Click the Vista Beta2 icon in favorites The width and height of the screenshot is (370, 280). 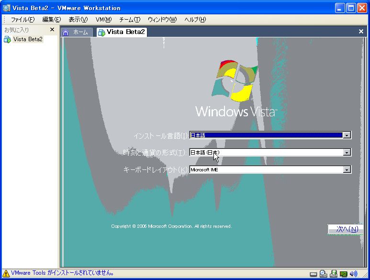(7, 39)
